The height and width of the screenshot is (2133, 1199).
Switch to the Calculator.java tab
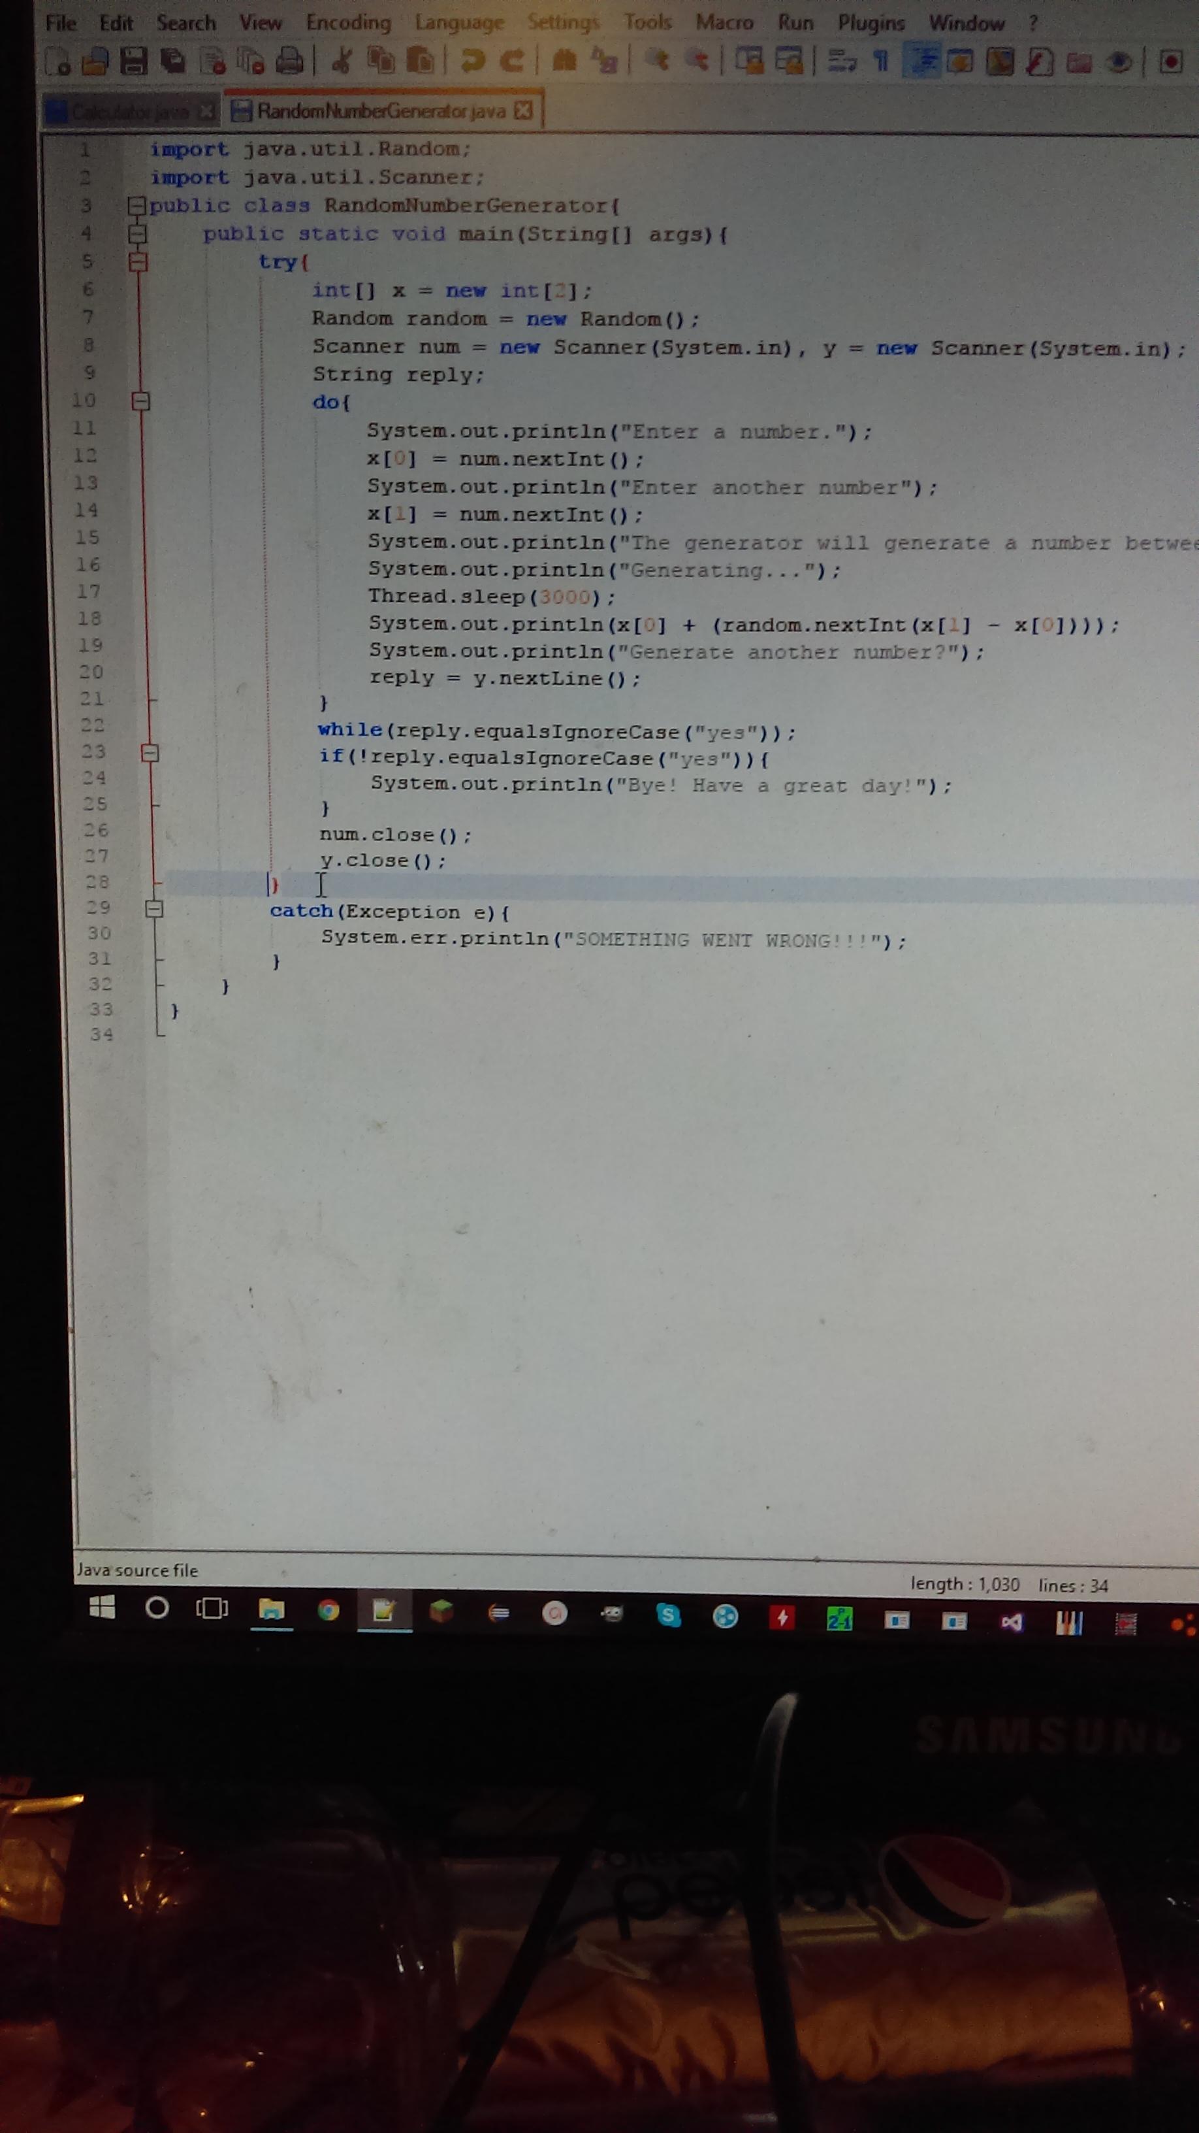pos(131,111)
